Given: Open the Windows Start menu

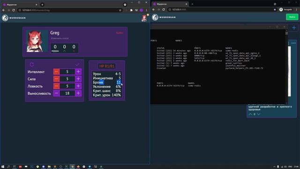Looking at the screenshot, I should (3, 167).
